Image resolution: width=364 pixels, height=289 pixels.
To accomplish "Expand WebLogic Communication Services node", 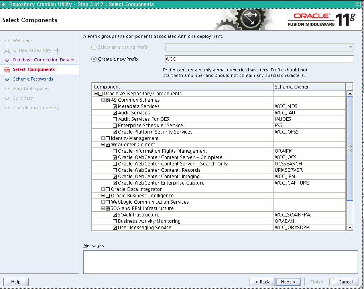I will pos(103,202).
